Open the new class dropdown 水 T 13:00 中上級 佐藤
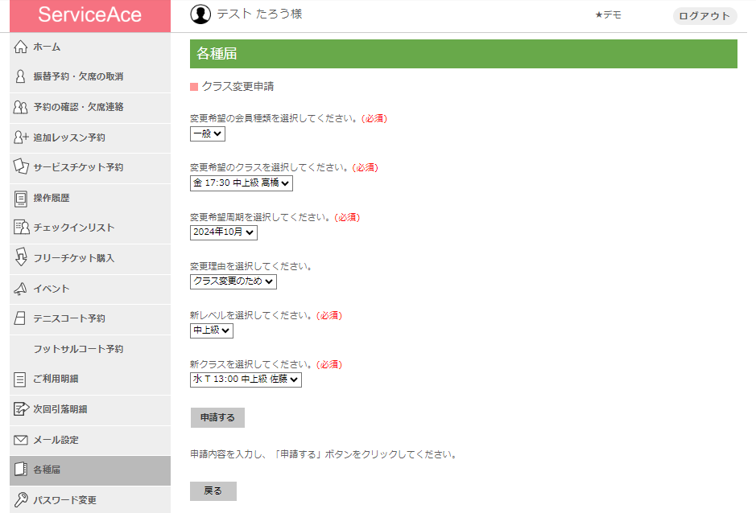This screenshot has height=513, width=756. click(x=246, y=380)
